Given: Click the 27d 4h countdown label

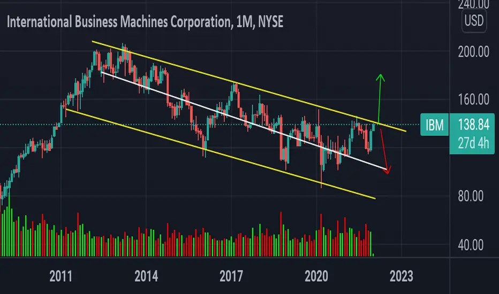Looking at the screenshot, I should pyautogui.click(x=473, y=143).
